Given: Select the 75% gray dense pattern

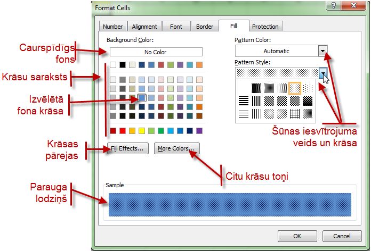Looking at the screenshot, I should point(256,88).
